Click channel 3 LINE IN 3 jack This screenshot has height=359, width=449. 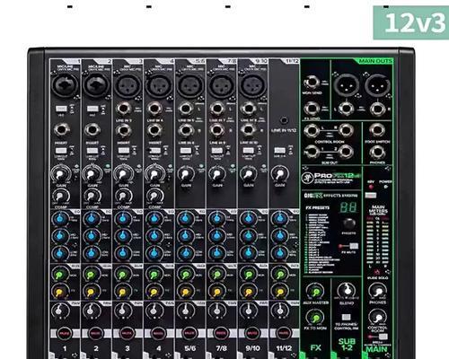(123, 109)
